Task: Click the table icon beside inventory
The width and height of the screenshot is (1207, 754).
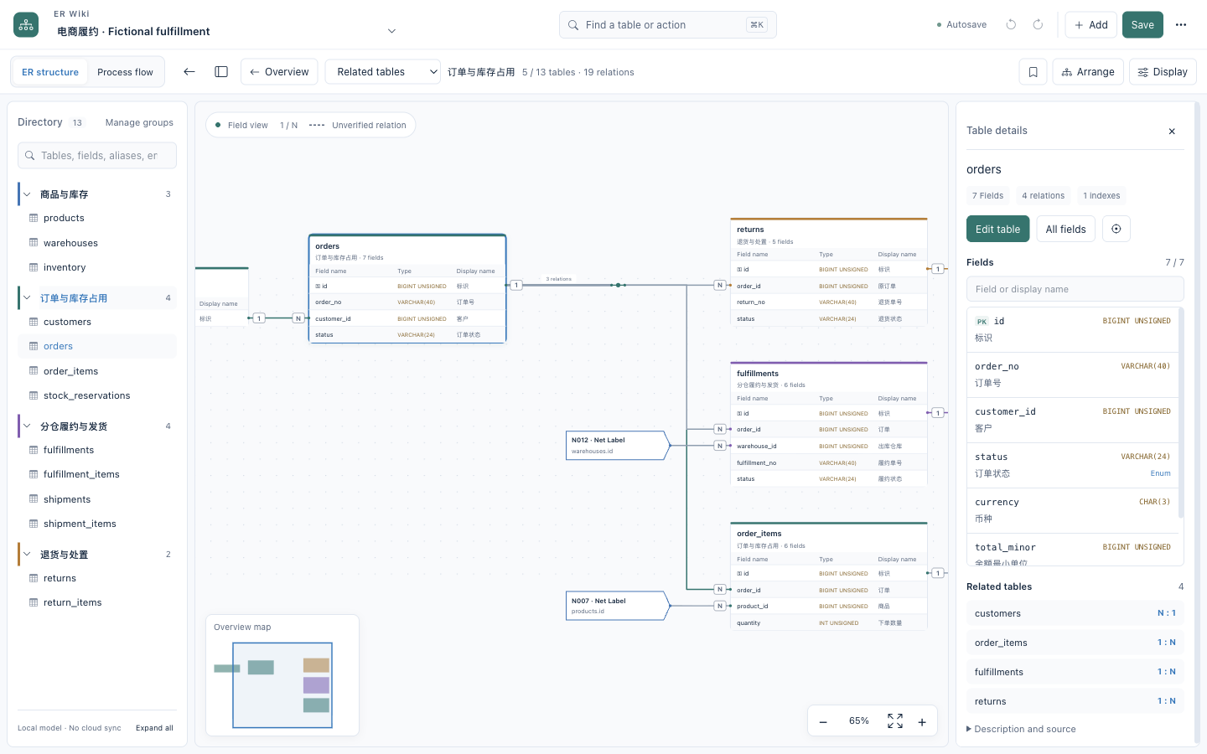Action: point(34,267)
